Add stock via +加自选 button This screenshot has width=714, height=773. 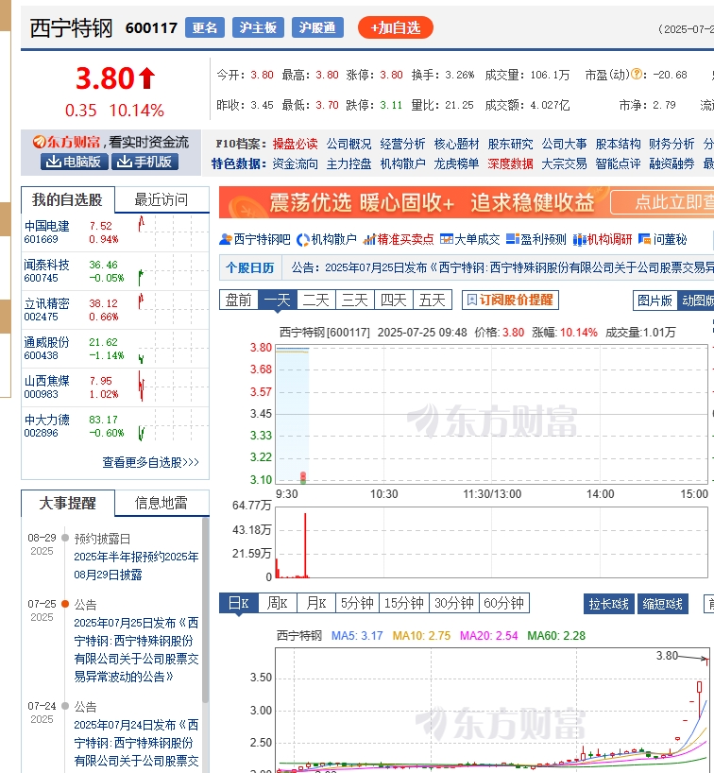396,27
